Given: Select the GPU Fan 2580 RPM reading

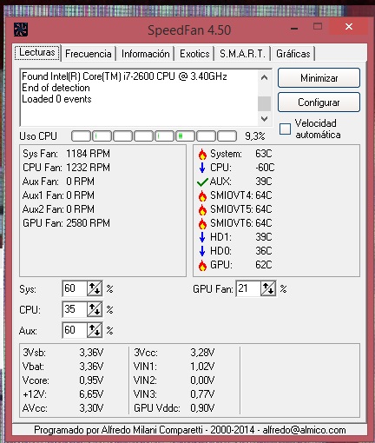Looking at the screenshot, I should (66, 223).
